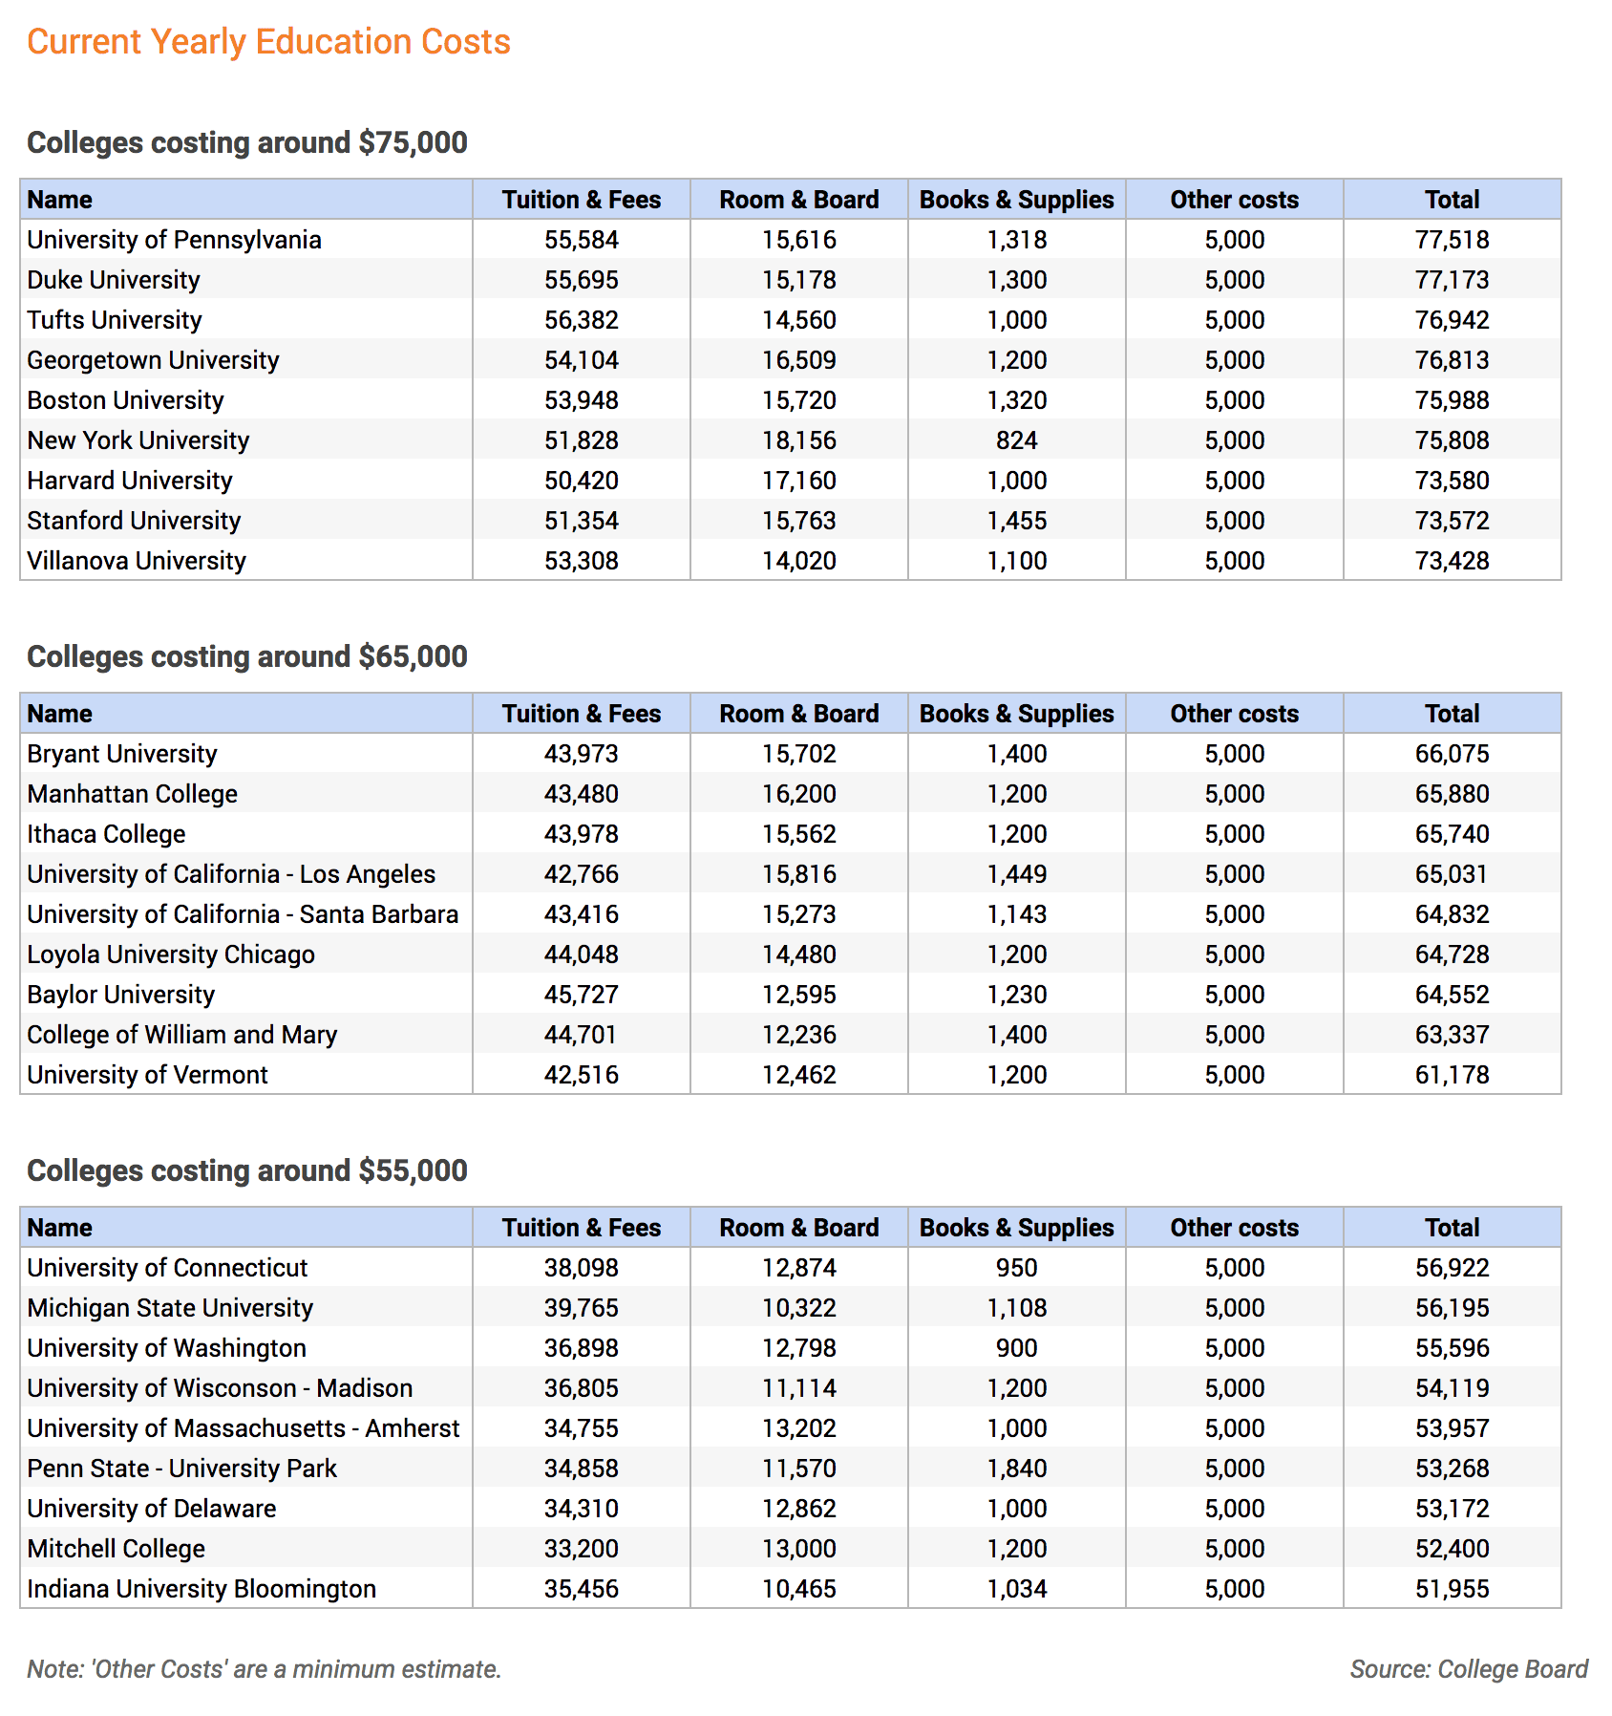Select room and board 18,156 for NYU
This screenshot has width=1612, height=1716.
pos(799,440)
